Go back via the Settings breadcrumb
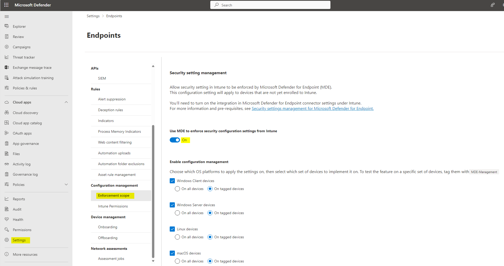This screenshot has width=504, height=266. point(93,16)
